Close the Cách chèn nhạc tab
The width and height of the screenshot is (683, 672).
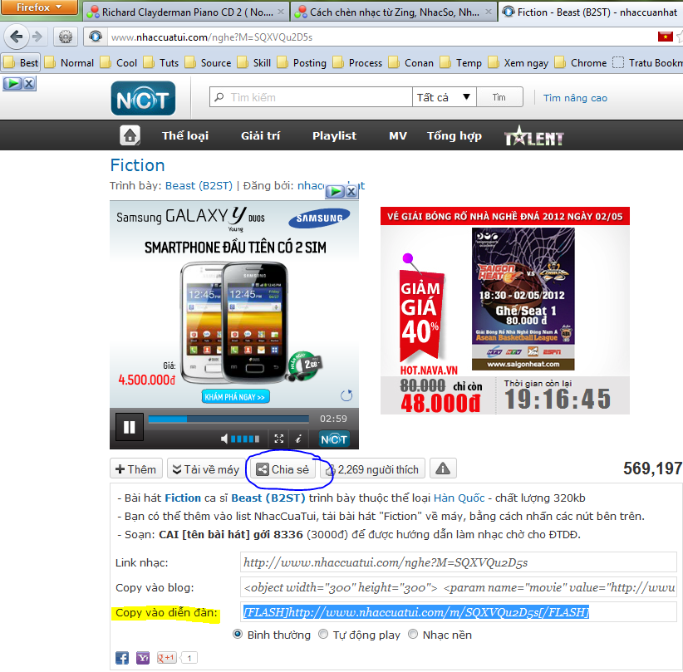coord(489,12)
